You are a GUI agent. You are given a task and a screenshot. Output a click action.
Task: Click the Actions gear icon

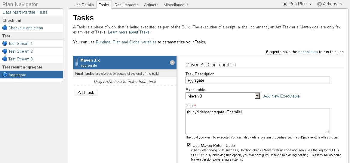(319, 4)
